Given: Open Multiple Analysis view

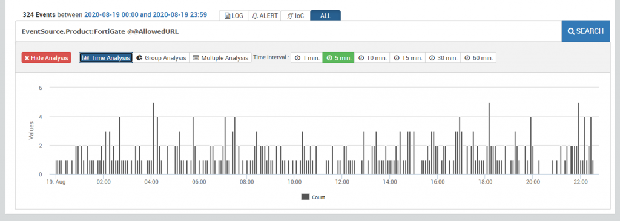Looking at the screenshot, I should click(x=220, y=57).
